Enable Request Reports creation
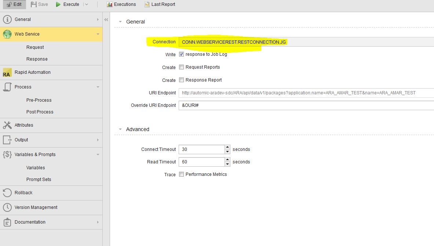Screen dimensions: 434x246 [181, 67]
